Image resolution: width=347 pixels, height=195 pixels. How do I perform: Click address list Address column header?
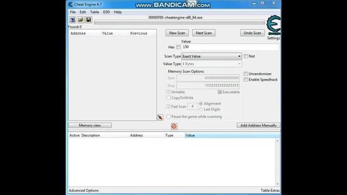(x=136, y=135)
